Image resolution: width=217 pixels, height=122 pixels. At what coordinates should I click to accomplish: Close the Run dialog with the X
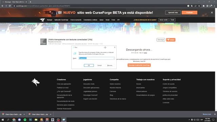[x=115, y=47]
